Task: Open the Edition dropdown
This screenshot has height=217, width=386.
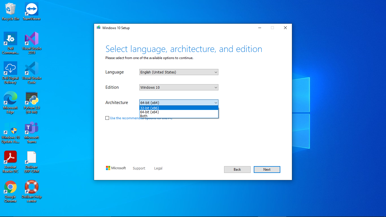Action: pos(179,87)
